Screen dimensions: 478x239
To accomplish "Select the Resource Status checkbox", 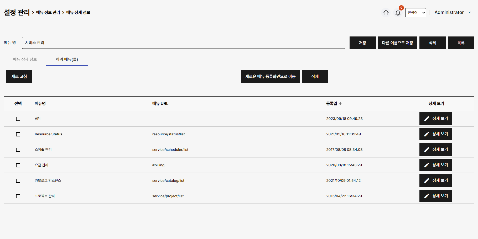I will click(x=18, y=134).
